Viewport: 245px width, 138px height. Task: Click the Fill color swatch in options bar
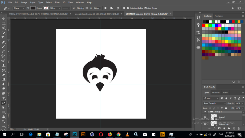coord(33,8)
